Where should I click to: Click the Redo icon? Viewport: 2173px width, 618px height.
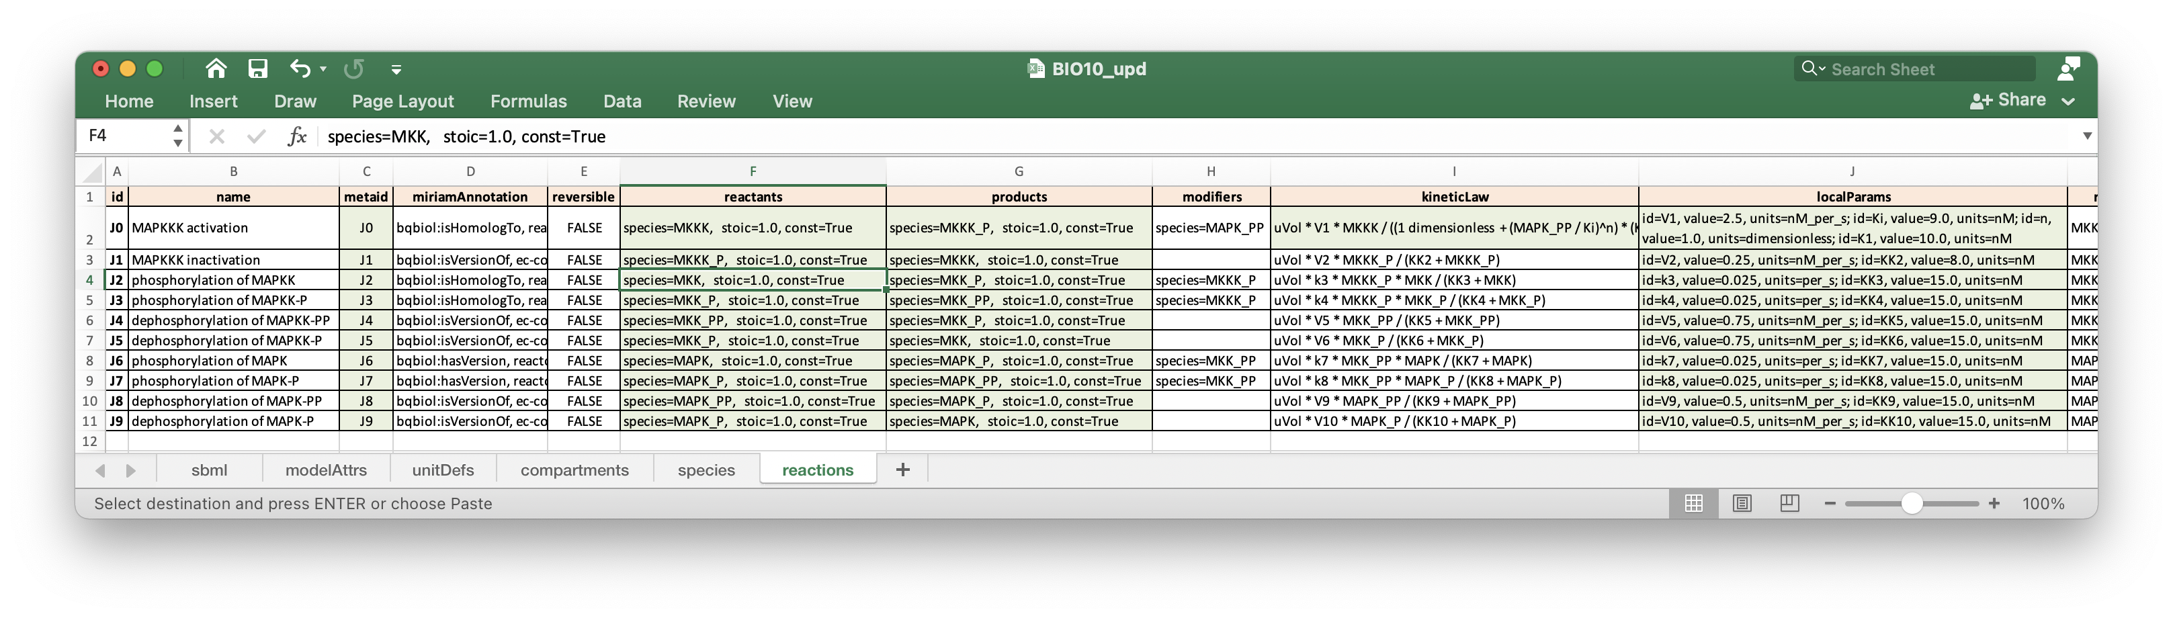pos(354,69)
